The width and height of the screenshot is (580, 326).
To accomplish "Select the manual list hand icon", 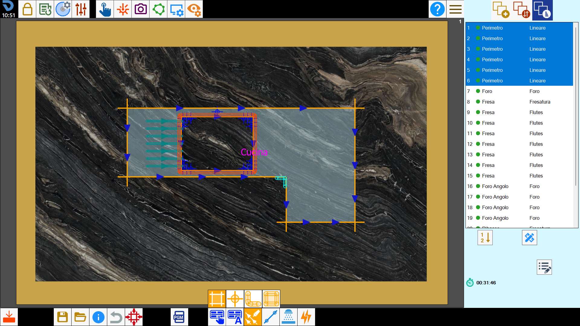I will [217, 317].
